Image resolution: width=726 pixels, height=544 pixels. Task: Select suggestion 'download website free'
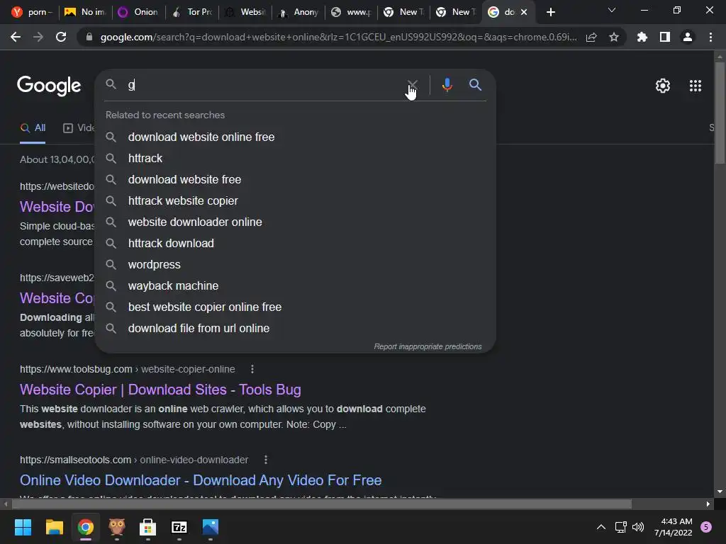click(x=296, y=179)
